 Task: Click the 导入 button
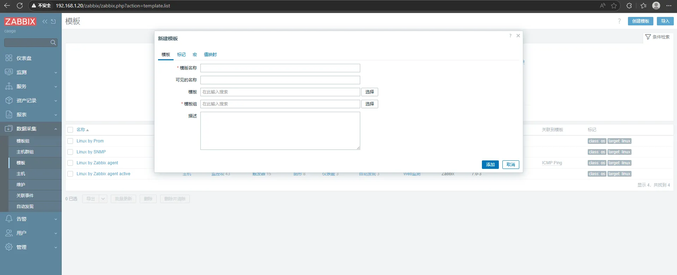pyautogui.click(x=665, y=21)
